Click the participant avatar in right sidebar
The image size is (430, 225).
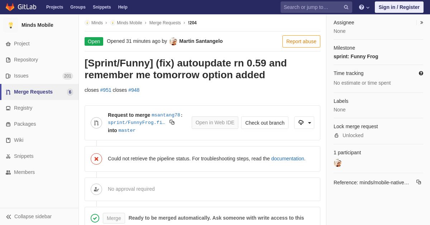point(338,163)
